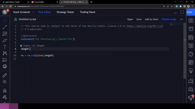This screenshot has width=195, height=109.
Task: Open the Stock Screener tab
Action: click(x=22, y=12)
